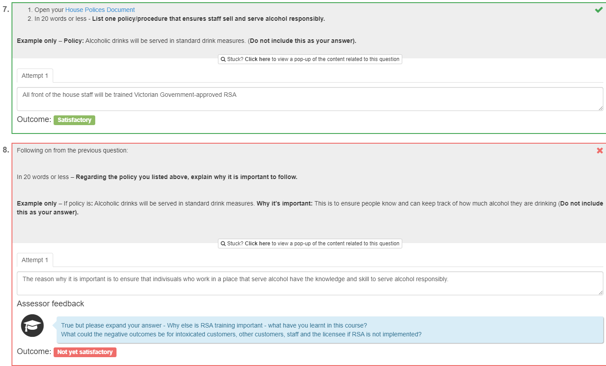This screenshot has width=606, height=366.
Task: Open the Stuck pop-up button for question 7
Action: tap(310, 59)
